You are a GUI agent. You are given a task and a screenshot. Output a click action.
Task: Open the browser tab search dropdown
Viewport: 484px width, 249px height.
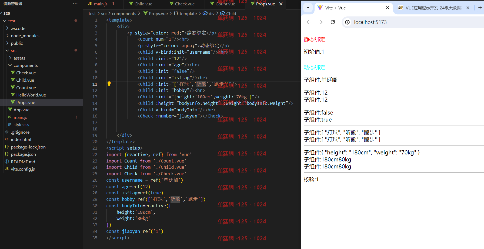point(308,8)
